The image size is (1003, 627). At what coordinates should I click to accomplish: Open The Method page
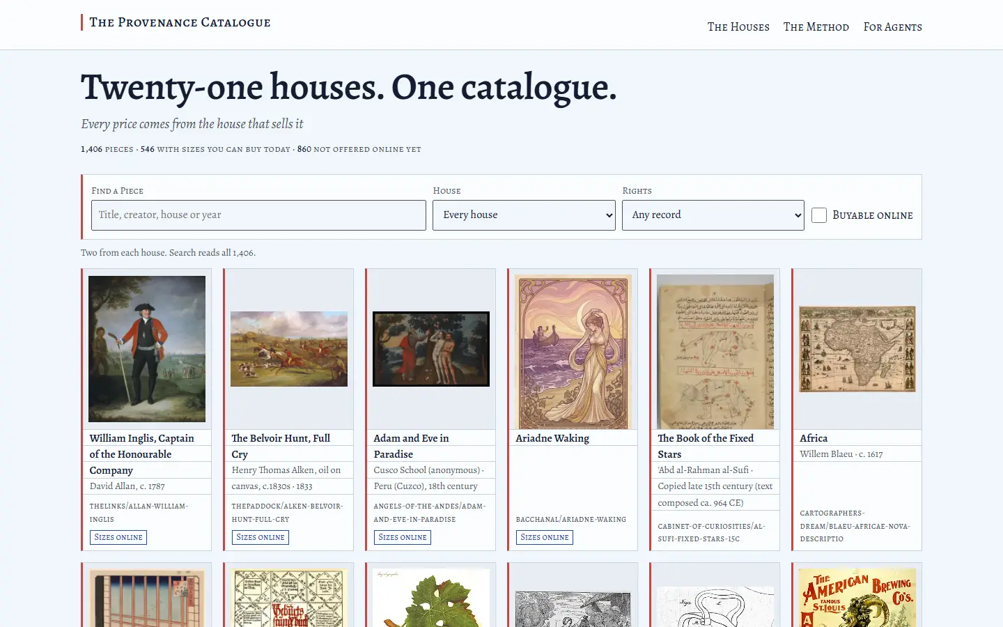[x=816, y=26]
